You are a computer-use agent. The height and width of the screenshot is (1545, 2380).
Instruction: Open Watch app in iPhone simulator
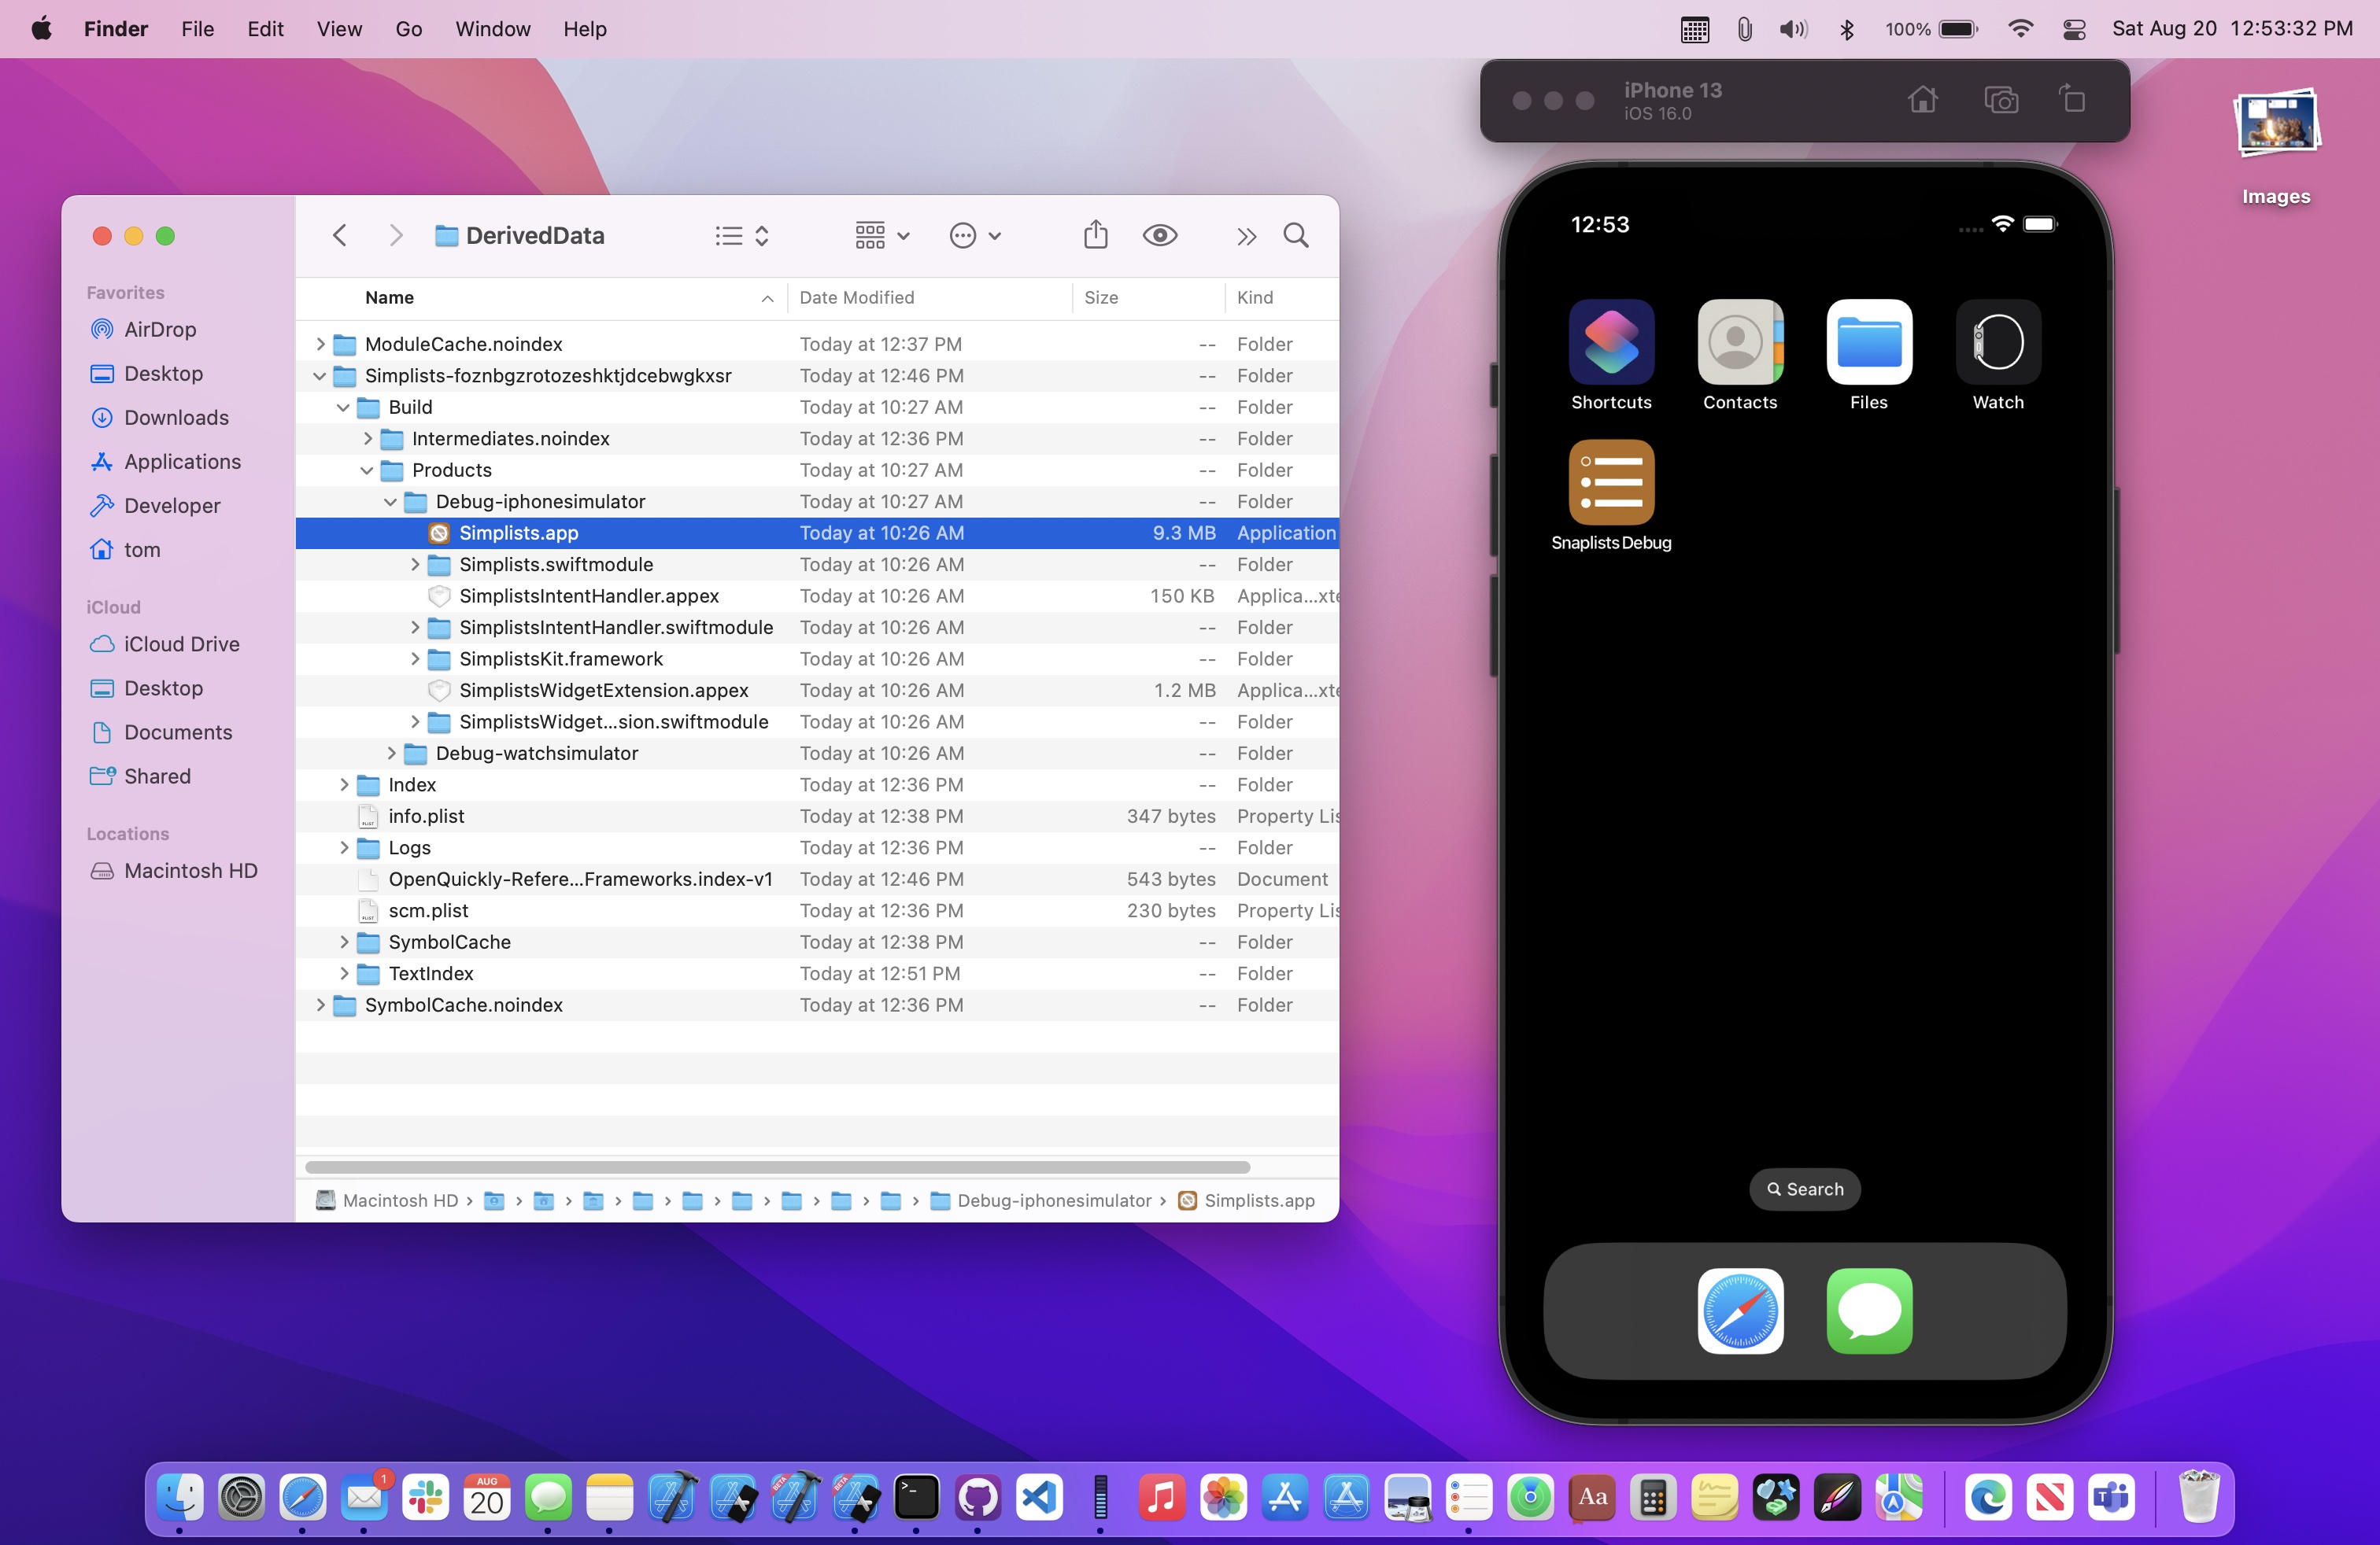[x=1998, y=341]
